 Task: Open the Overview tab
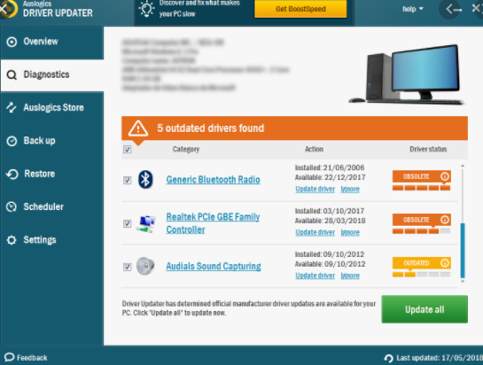(x=52, y=42)
